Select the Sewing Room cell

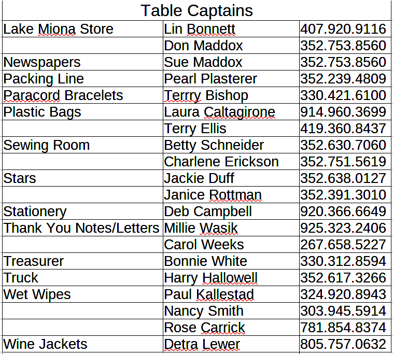point(47,145)
